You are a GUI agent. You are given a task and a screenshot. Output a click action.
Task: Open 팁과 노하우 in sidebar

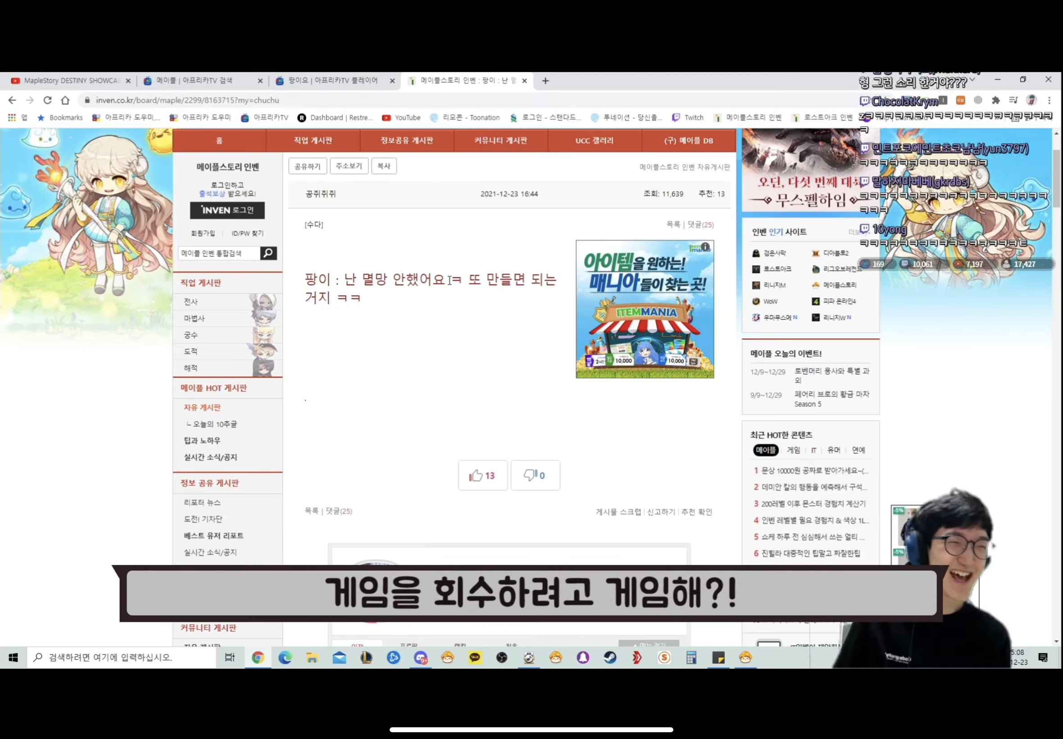click(202, 440)
